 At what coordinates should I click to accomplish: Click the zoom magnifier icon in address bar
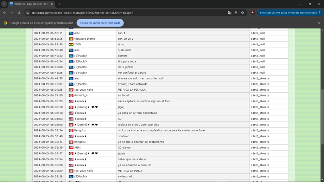point(236,13)
